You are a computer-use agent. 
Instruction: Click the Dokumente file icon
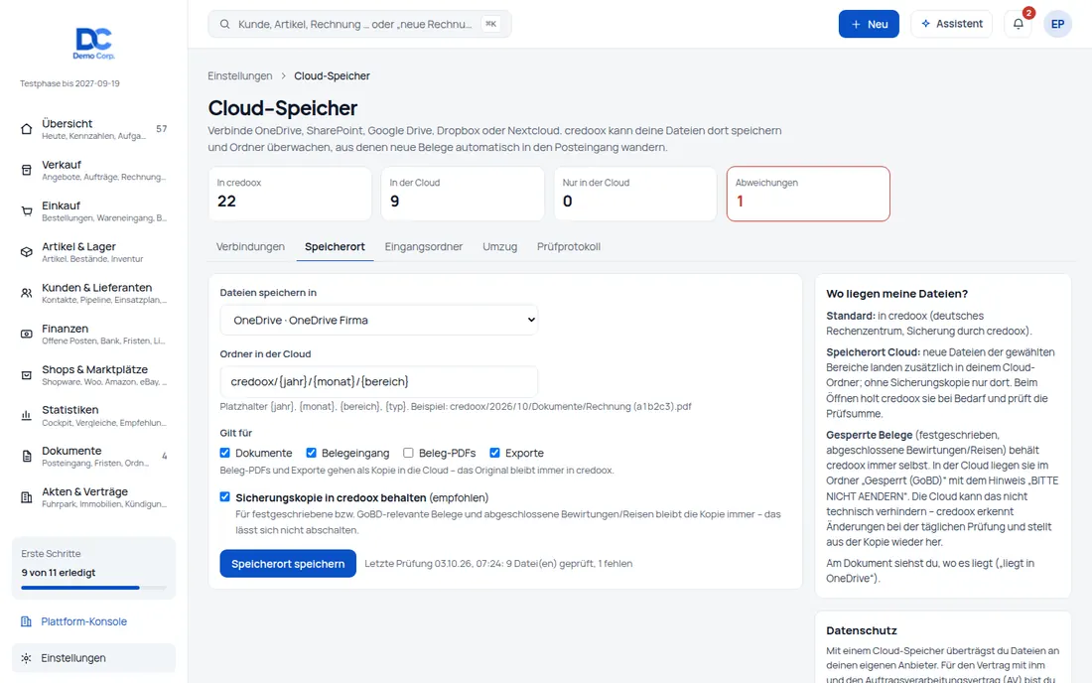[27, 457]
